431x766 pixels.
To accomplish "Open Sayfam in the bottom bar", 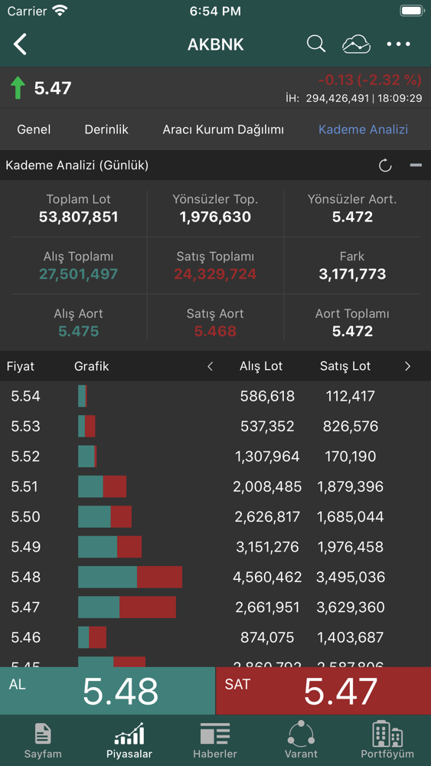I will (43, 741).
